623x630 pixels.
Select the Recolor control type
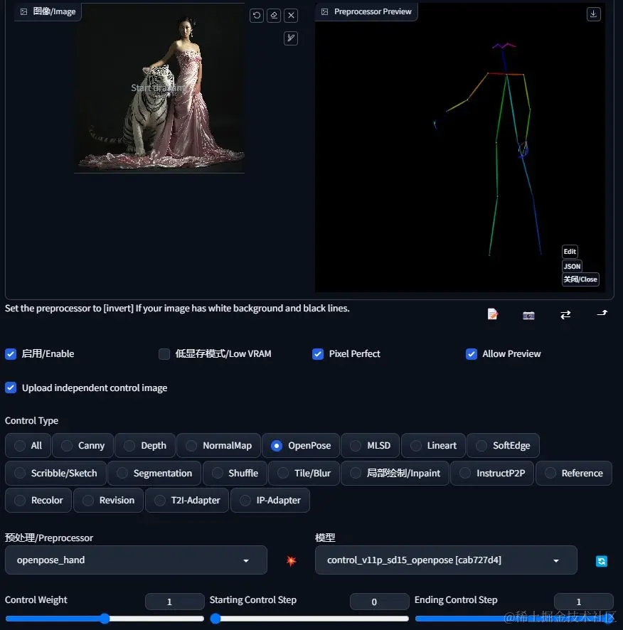pos(38,500)
